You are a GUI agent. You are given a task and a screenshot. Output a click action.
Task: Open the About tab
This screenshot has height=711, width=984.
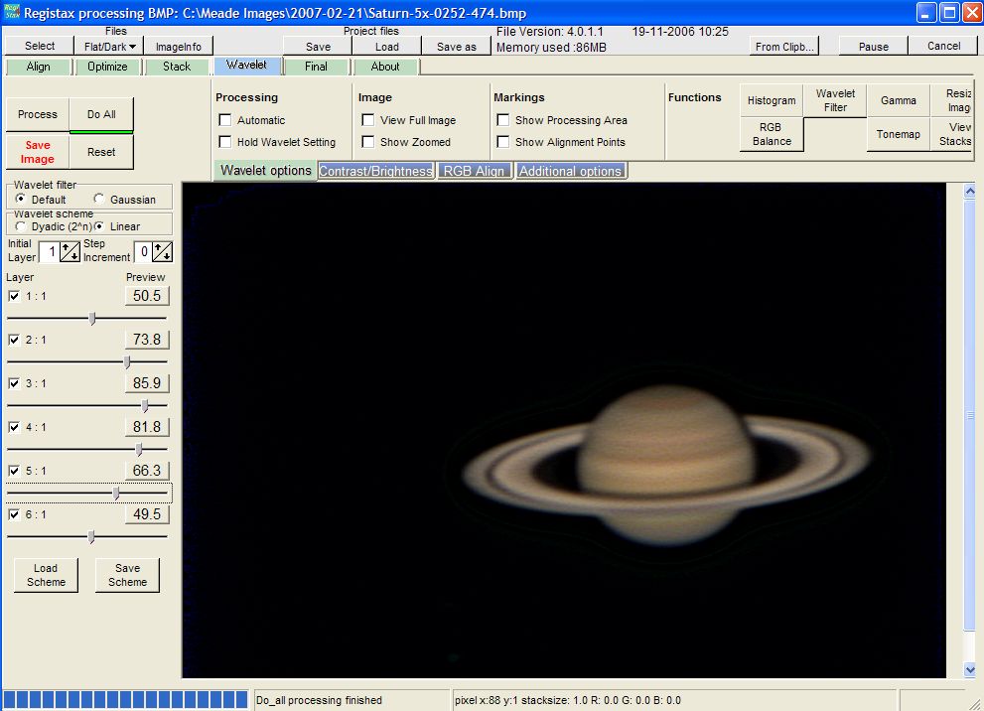pyautogui.click(x=385, y=67)
